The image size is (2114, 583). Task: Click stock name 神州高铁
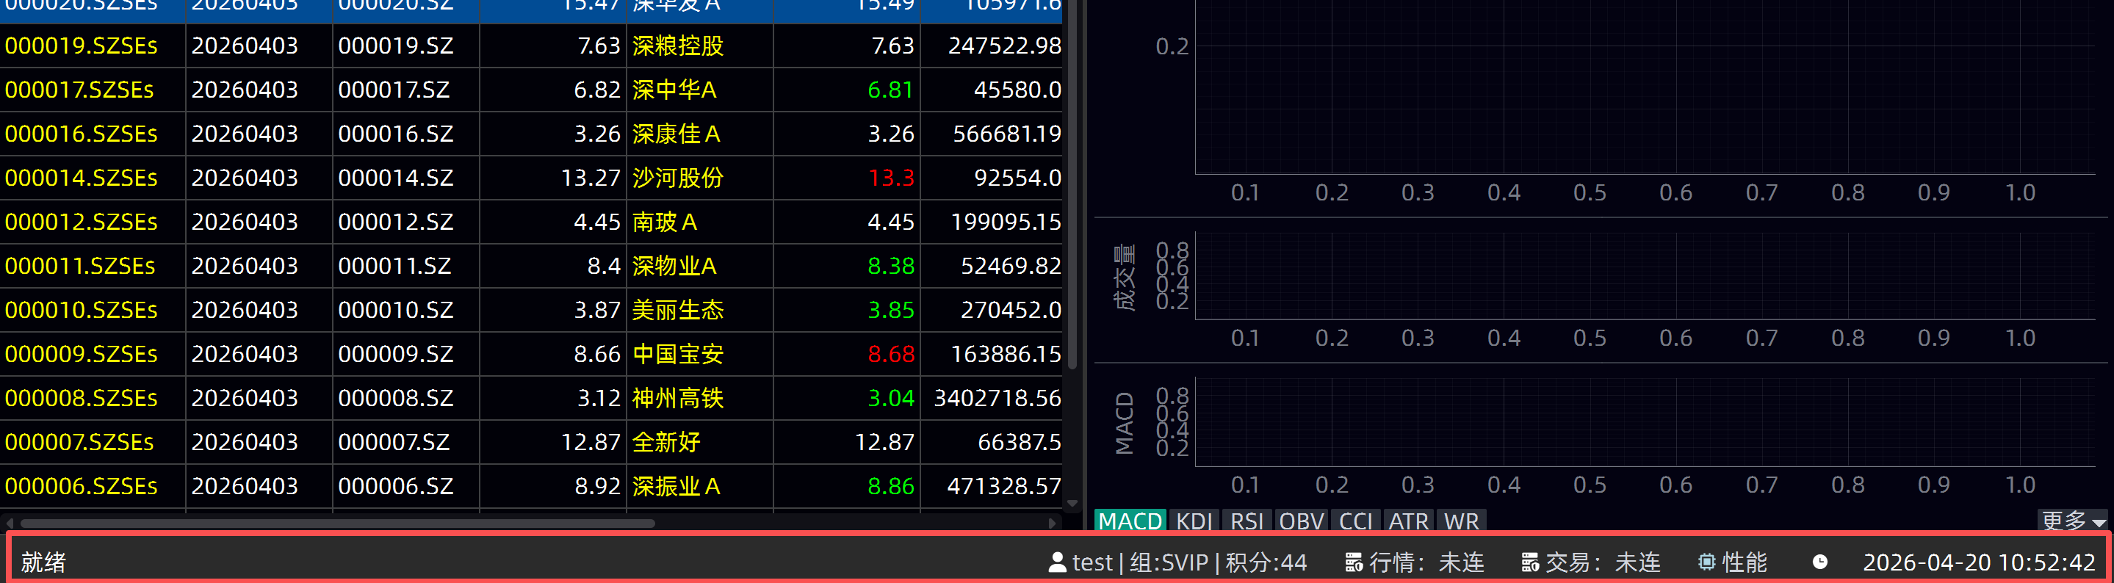pyautogui.click(x=677, y=399)
